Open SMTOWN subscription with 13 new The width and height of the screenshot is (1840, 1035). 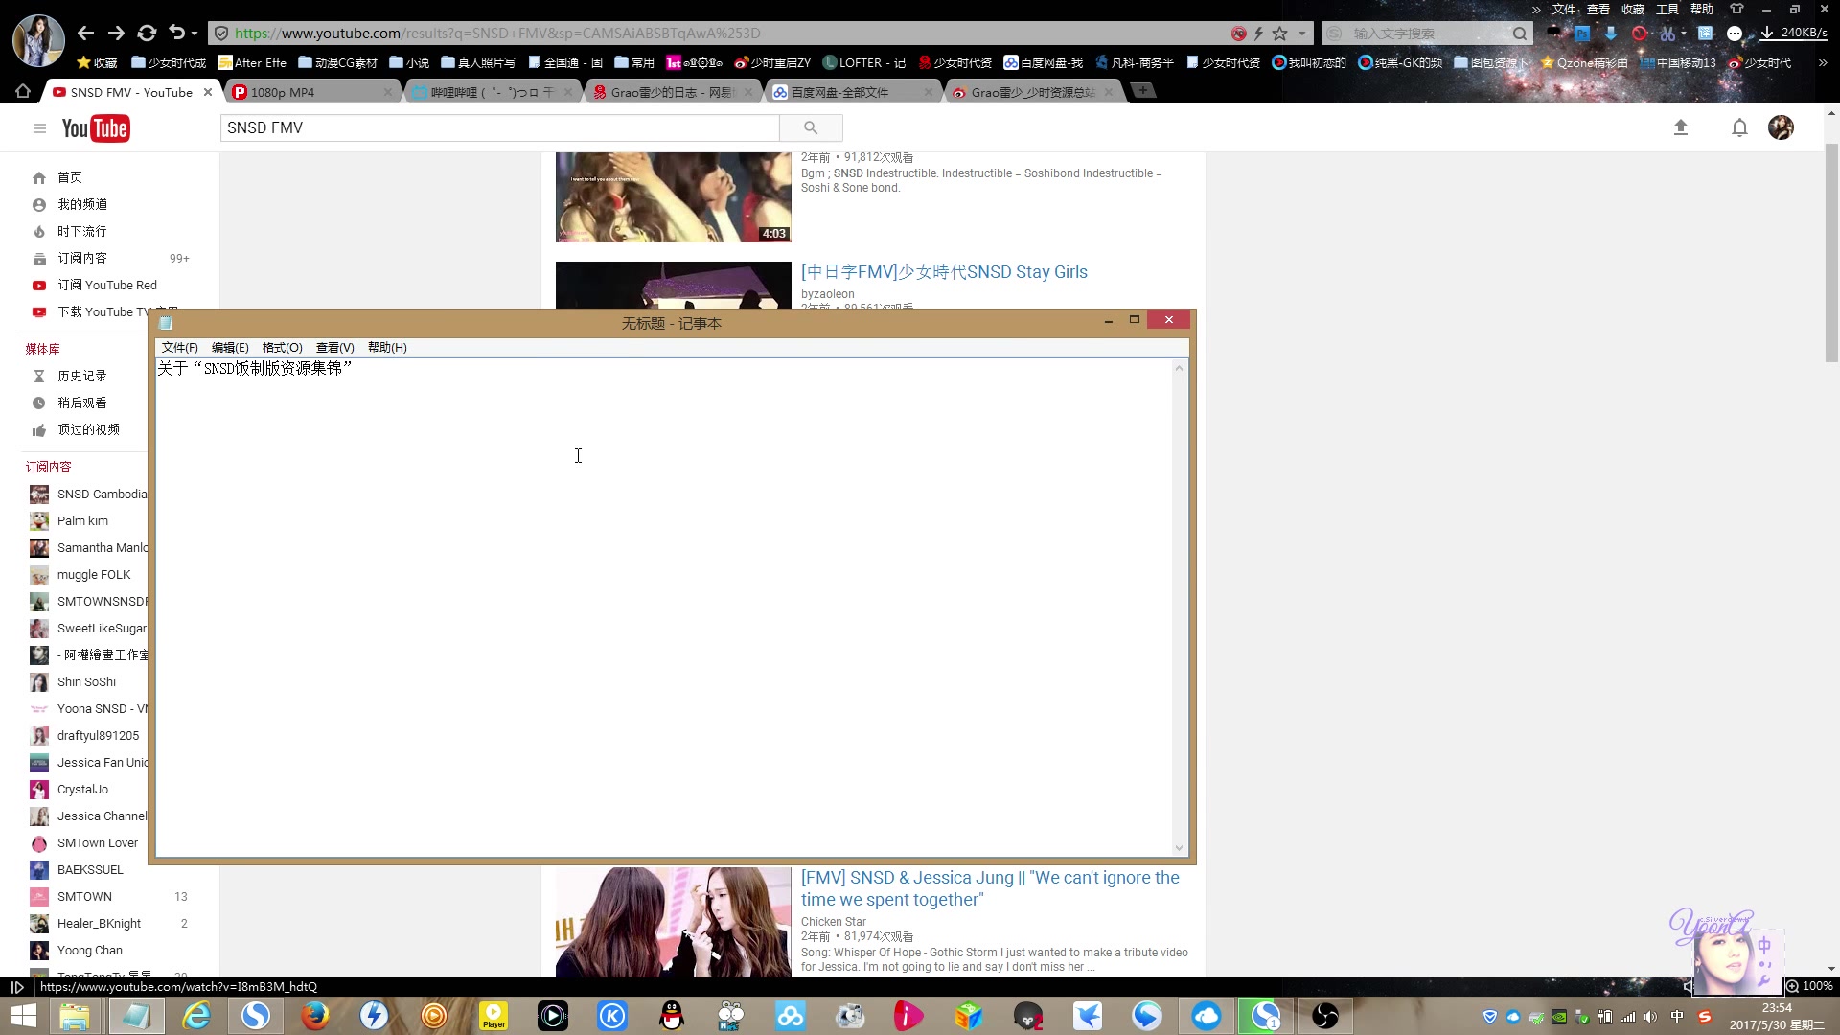110,896
